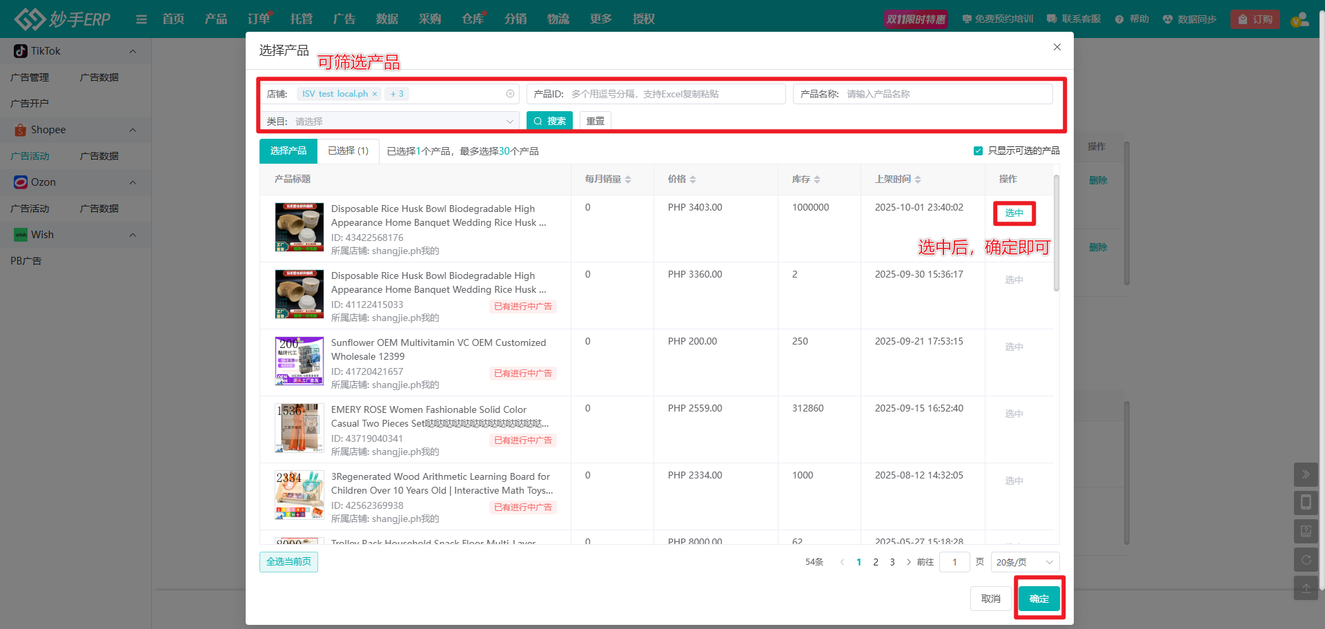Screen dimensions: 1325x629
Task: Collapse the TikTok sidebar section
Action: pos(132,51)
